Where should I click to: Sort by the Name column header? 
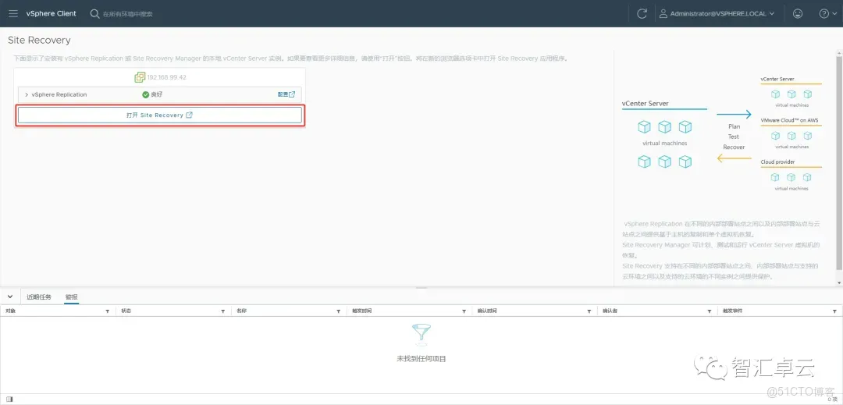[241, 311]
